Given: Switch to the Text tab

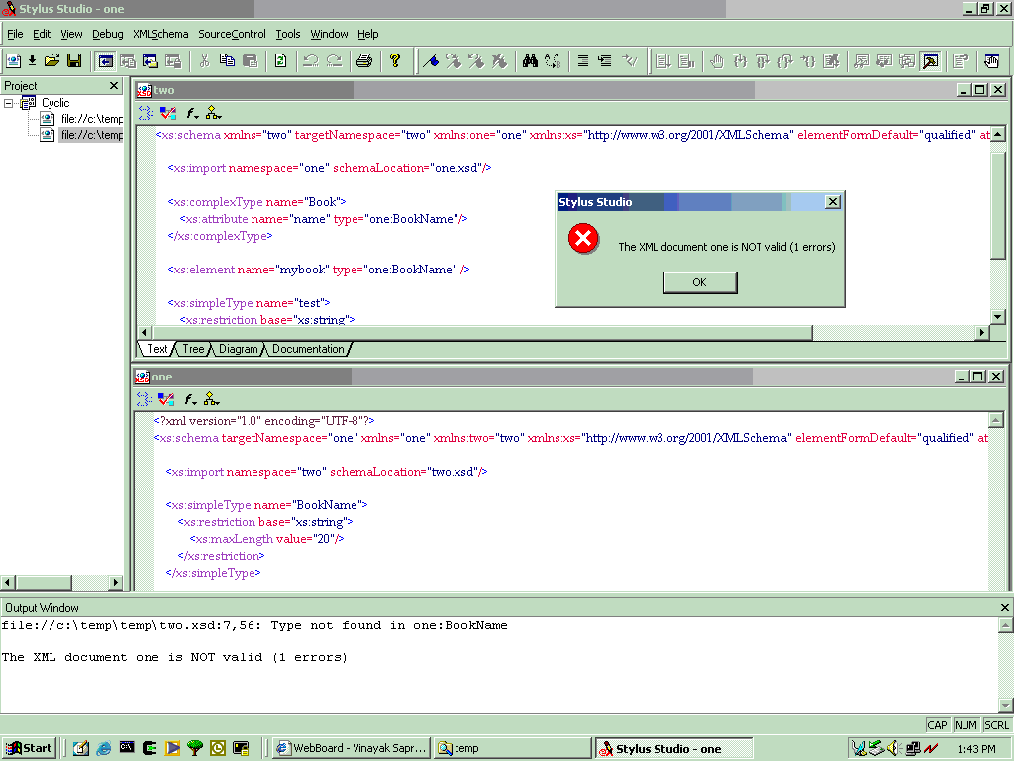Looking at the screenshot, I should tap(157, 349).
